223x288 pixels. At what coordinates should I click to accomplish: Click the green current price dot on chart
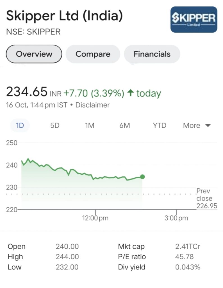[x=142, y=177]
